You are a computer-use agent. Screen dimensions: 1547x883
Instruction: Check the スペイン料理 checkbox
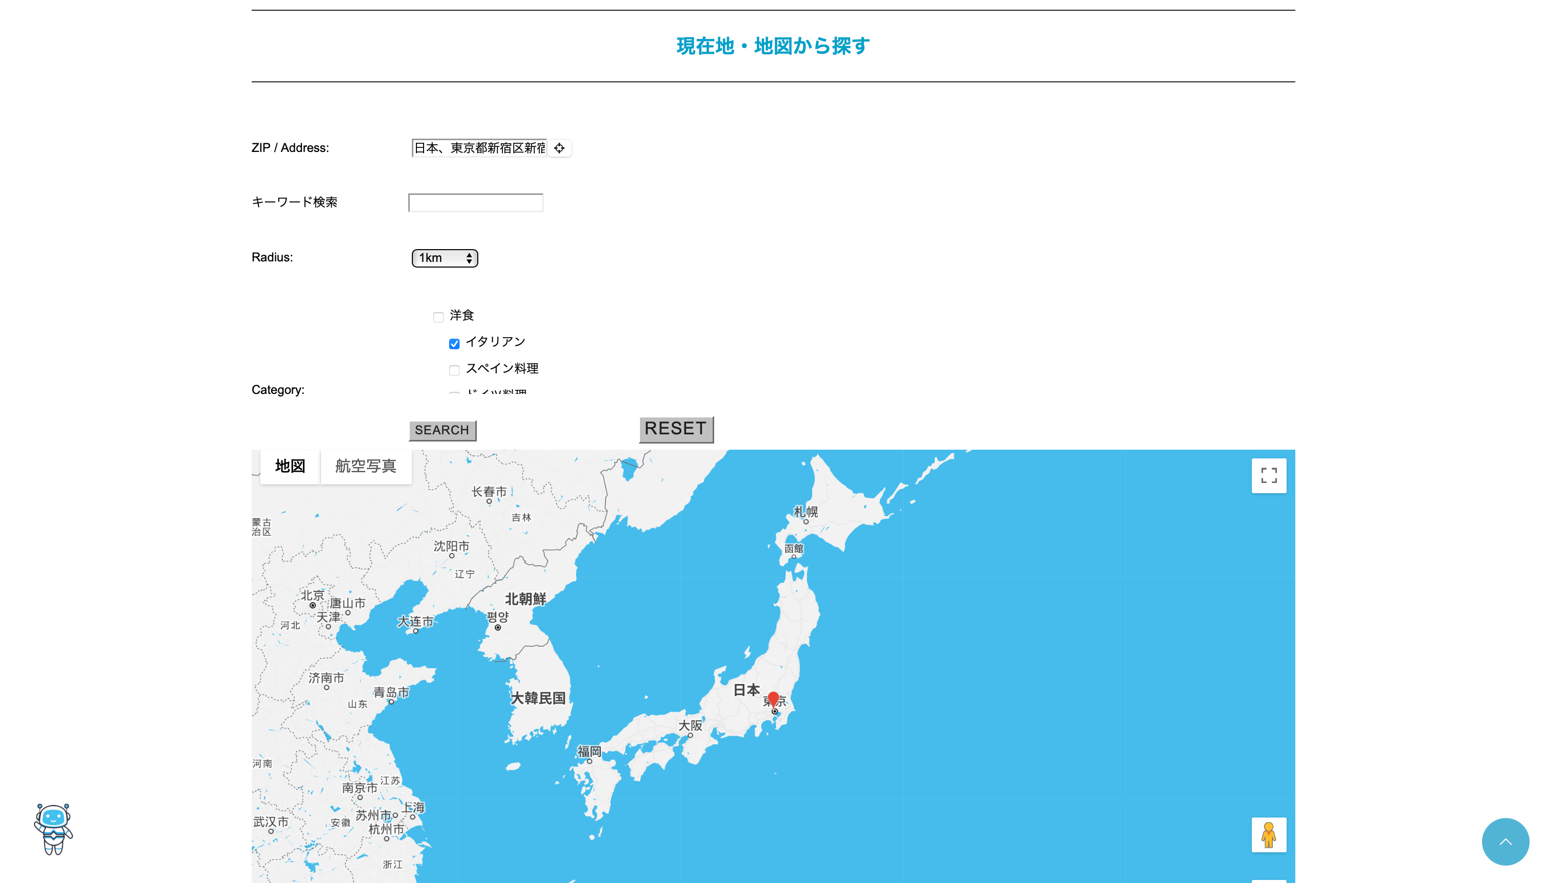pos(454,370)
